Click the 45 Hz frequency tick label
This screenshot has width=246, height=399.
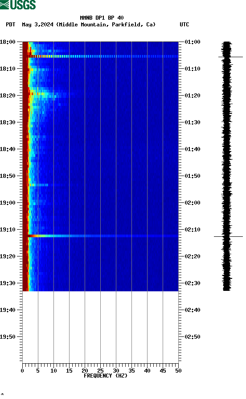click(163, 371)
